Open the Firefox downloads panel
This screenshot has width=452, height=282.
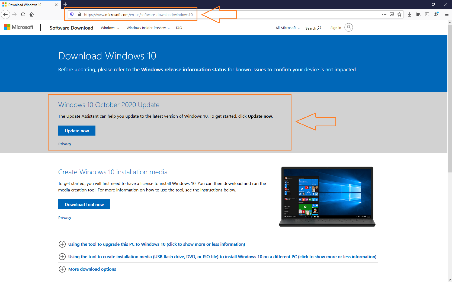tap(410, 14)
